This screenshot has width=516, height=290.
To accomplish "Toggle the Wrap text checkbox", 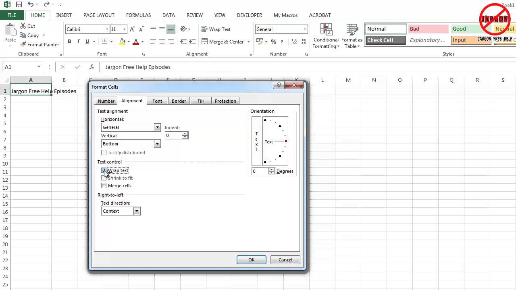I will pos(104,170).
